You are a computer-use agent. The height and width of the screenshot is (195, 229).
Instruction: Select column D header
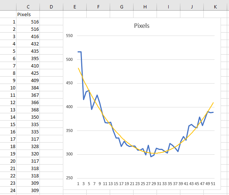point(51,7)
